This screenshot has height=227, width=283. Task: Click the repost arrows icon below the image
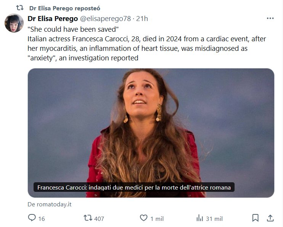[x=88, y=218]
